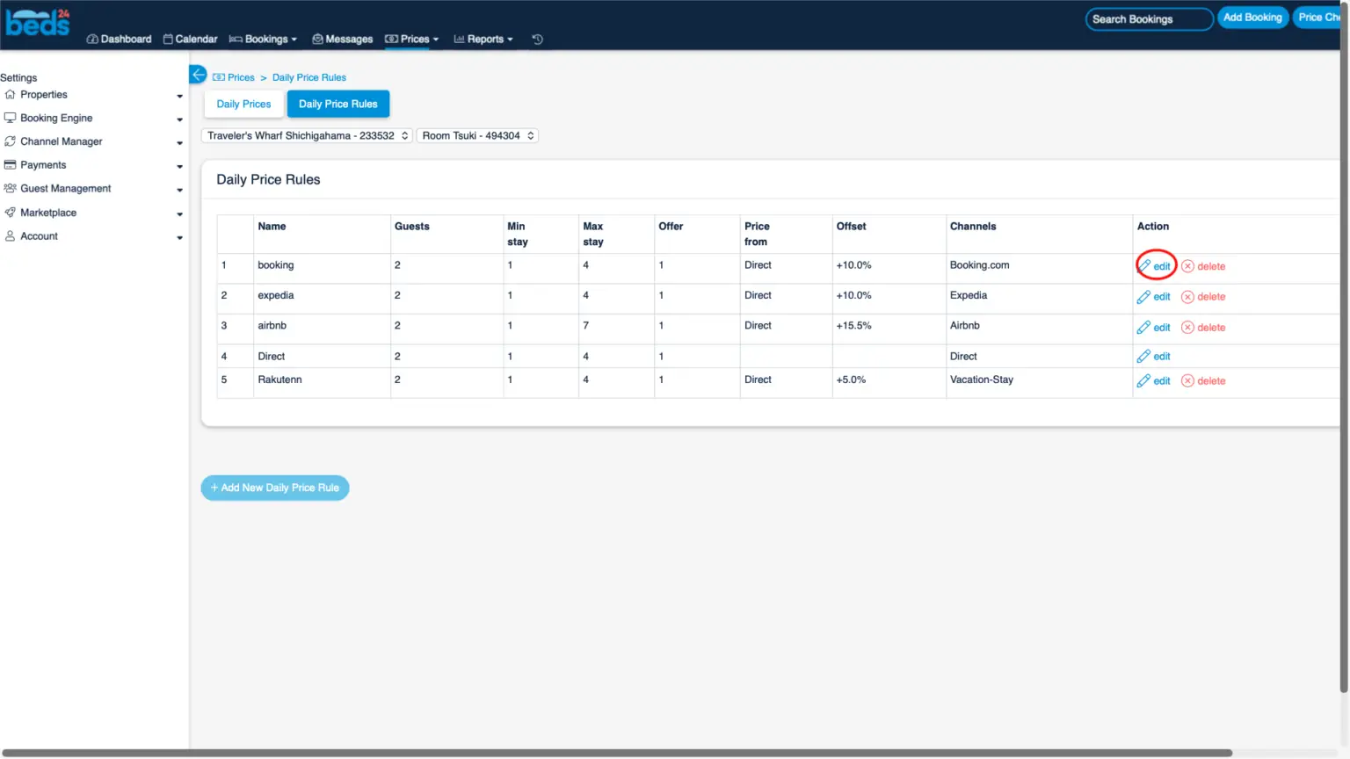Switch to the Daily Prices tab
This screenshot has width=1350, height=759.
click(x=243, y=104)
